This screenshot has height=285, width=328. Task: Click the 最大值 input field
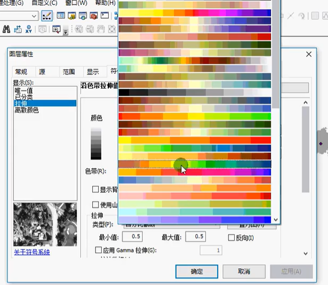pyautogui.click(x=196, y=236)
